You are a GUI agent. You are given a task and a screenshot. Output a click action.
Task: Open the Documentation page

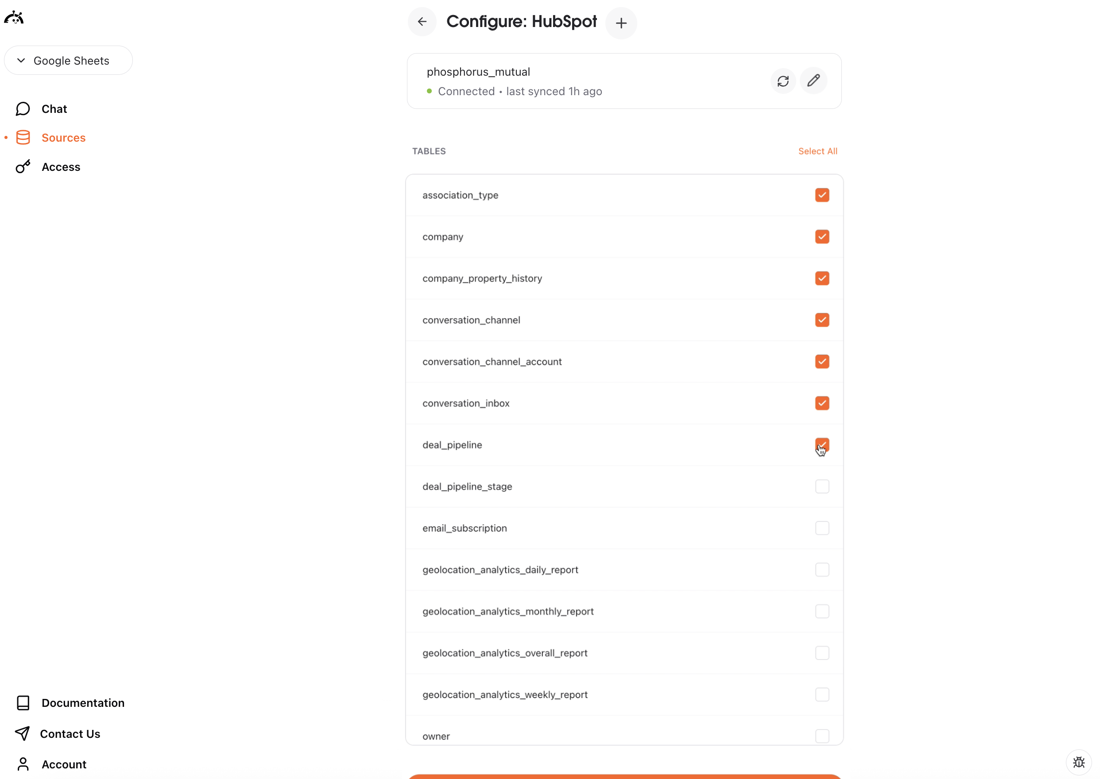pos(82,703)
